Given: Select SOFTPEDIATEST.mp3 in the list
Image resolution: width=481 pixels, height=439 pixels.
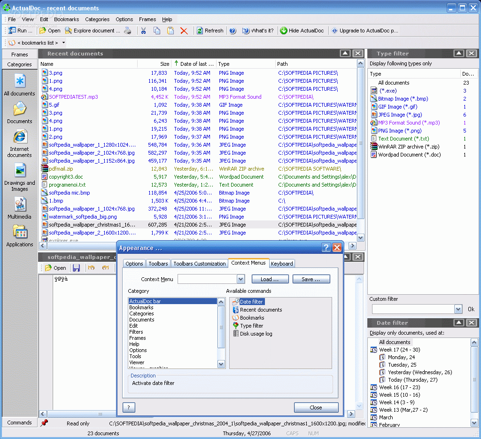Looking at the screenshot, I should 73,97.
